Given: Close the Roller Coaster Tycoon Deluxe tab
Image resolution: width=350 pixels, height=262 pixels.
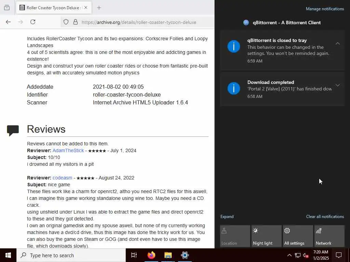Looking at the screenshot, I should tap(86, 8).
